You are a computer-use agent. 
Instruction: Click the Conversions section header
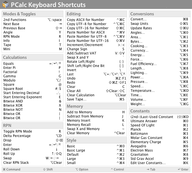pos(142,14)
